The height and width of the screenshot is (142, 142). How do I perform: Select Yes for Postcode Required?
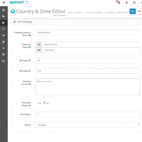point(36,103)
